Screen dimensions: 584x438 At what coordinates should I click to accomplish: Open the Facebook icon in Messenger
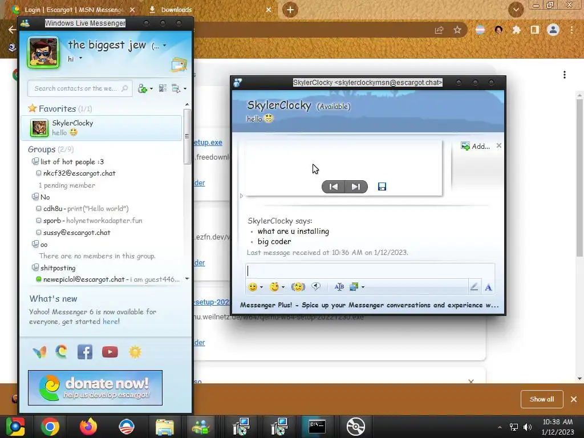click(x=85, y=352)
